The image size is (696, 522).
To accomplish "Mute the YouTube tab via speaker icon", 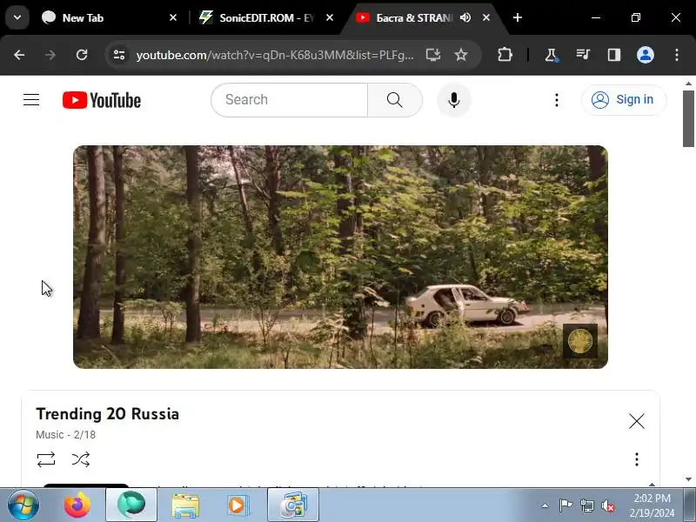I will pyautogui.click(x=465, y=17).
